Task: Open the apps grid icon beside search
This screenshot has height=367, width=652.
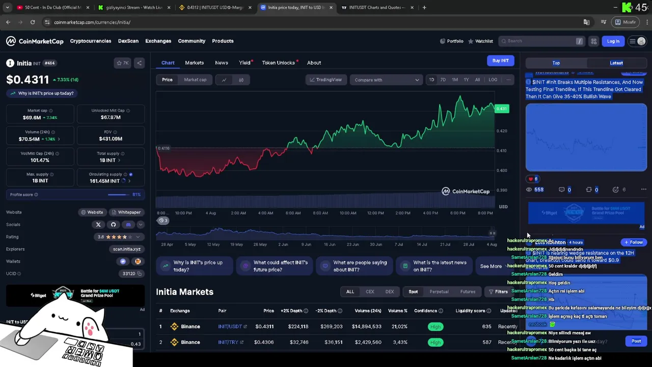Action: [x=593, y=41]
